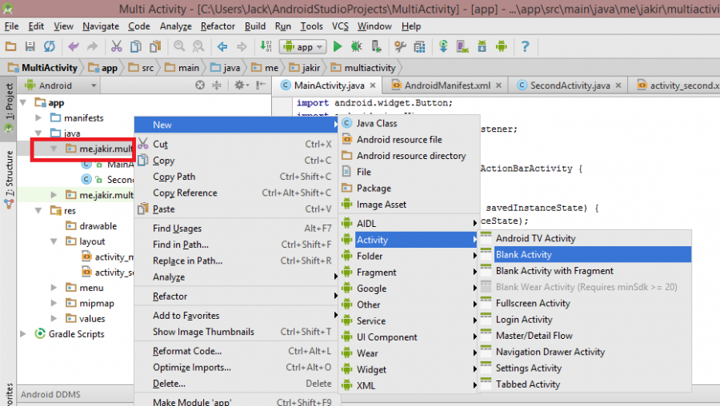Image resolution: width=720 pixels, height=406 pixels.
Task: Expand the manifests folder in tree
Action: pos(38,118)
